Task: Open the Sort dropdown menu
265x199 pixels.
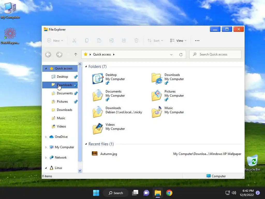Action: (x=155, y=41)
